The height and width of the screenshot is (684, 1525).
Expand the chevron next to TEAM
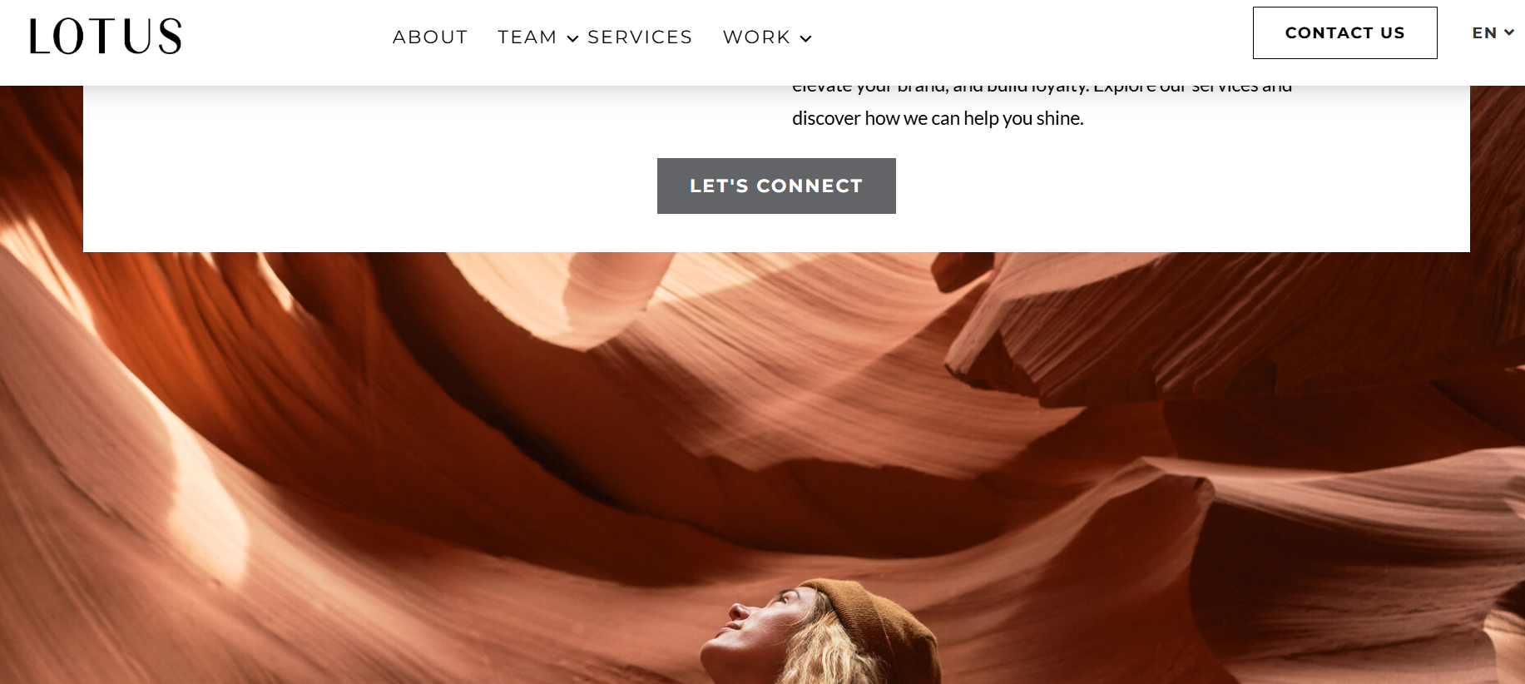[572, 38]
